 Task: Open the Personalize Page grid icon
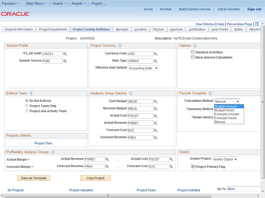pos(257,24)
